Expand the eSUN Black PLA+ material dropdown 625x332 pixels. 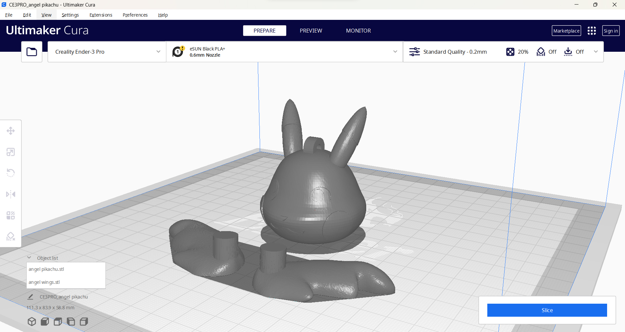(284, 52)
